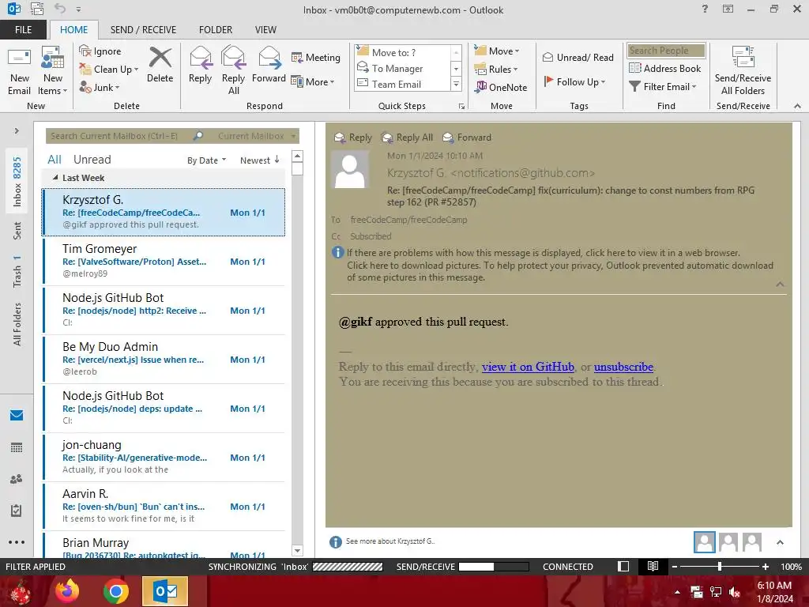Delete the selected message
809x607 pixels.
pyautogui.click(x=160, y=65)
